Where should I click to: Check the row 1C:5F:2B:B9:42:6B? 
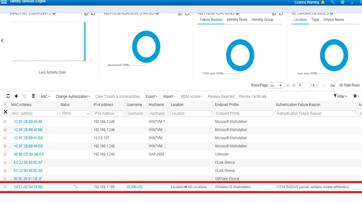5,130
